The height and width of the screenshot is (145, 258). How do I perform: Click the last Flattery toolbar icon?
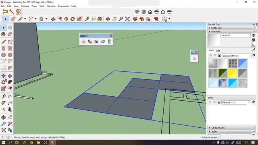[109, 41]
